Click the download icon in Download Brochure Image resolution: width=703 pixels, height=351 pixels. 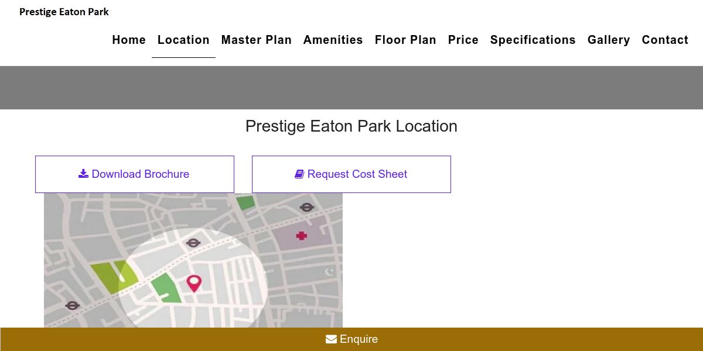pyautogui.click(x=83, y=174)
